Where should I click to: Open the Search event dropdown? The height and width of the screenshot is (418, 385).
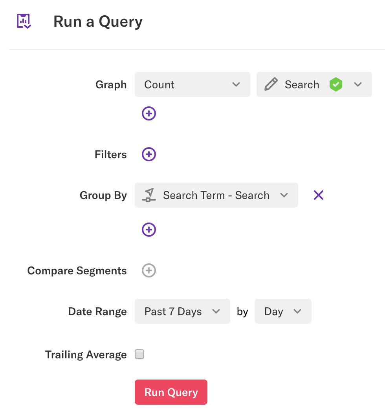click(x=314, y=84)
